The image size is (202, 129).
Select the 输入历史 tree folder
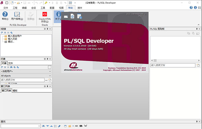[12, 39]
